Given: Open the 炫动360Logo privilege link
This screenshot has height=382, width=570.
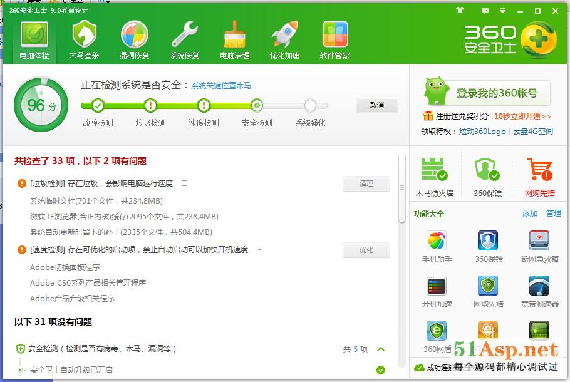Looking at the screenshot, I should [482, 132].
